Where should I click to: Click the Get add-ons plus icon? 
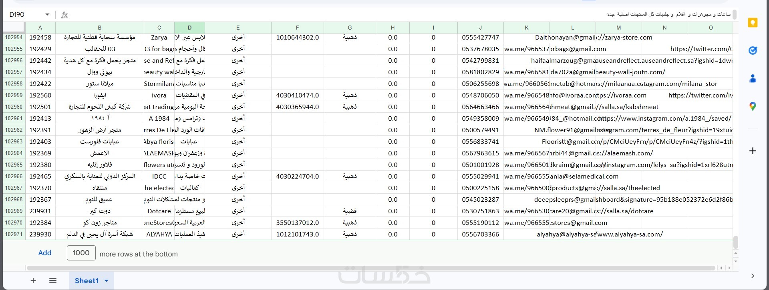[x=753, y=151]
